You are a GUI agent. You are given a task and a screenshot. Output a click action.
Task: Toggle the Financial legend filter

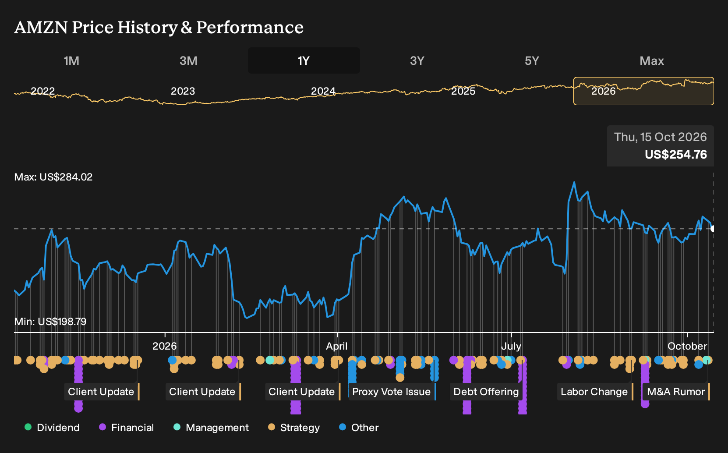coord(127,428)
